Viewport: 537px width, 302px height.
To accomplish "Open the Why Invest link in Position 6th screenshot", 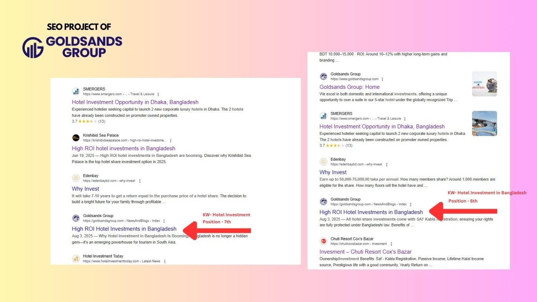I will click(x=333, y=172).
